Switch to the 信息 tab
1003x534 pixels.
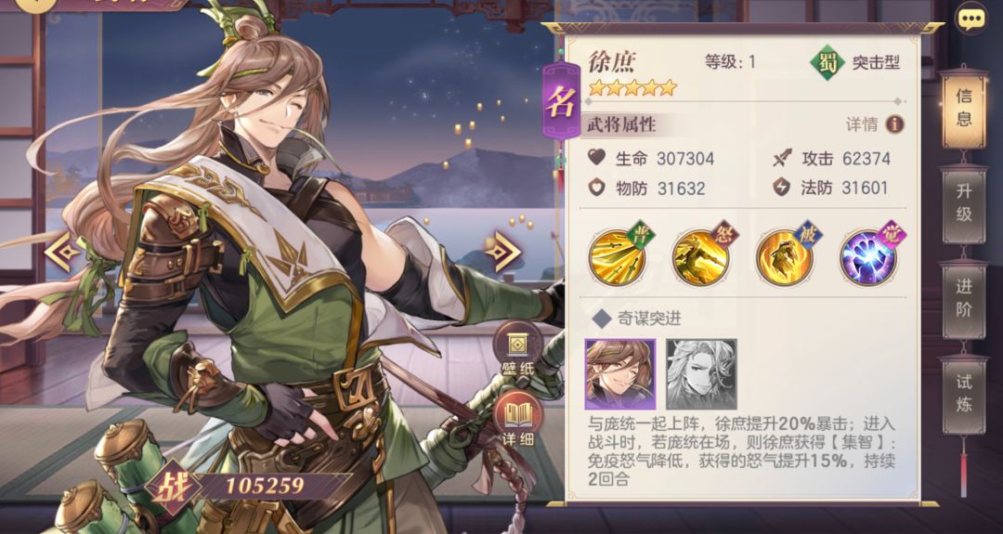tap(963, 108)
